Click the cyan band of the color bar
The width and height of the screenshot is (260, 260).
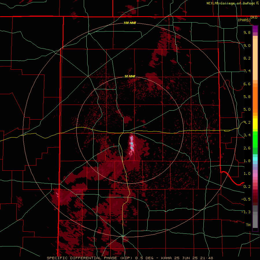click(255, 159)
